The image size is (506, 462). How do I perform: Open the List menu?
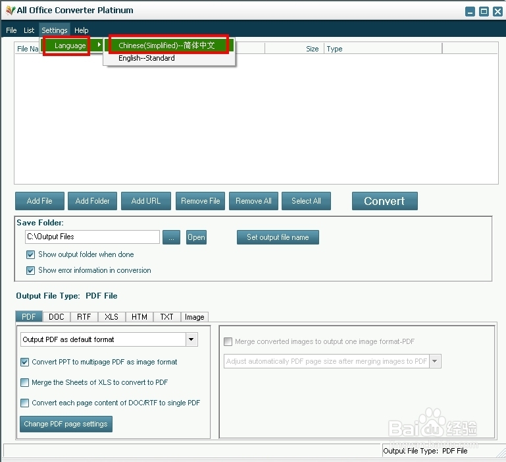[x=29, y=30]
